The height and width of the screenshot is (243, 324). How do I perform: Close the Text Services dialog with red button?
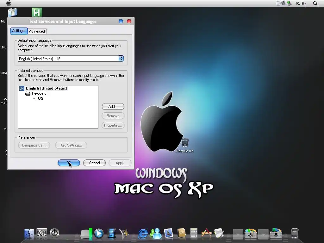[x=129, y=21]
